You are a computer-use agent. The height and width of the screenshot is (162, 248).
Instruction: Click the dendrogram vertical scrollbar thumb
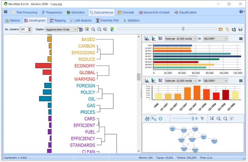[139, 77]
